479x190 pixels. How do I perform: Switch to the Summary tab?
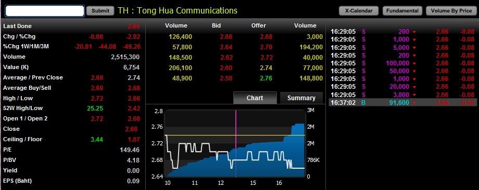[x=301, y=98]
